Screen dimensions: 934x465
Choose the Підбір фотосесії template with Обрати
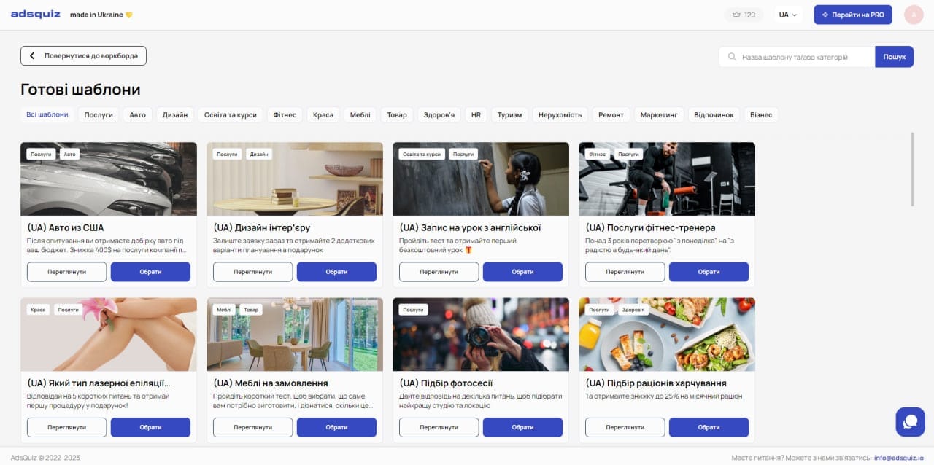[x=522, y=427]
